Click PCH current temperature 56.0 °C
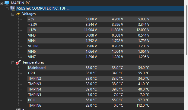The height and width of the screenshot is (110, 188). click(91, 100)
